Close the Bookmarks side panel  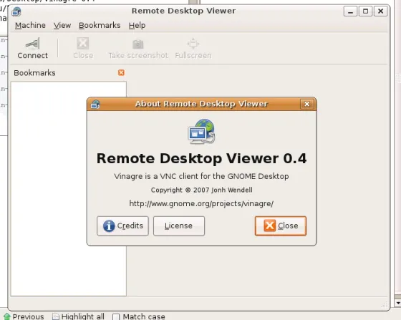[121, 72]
